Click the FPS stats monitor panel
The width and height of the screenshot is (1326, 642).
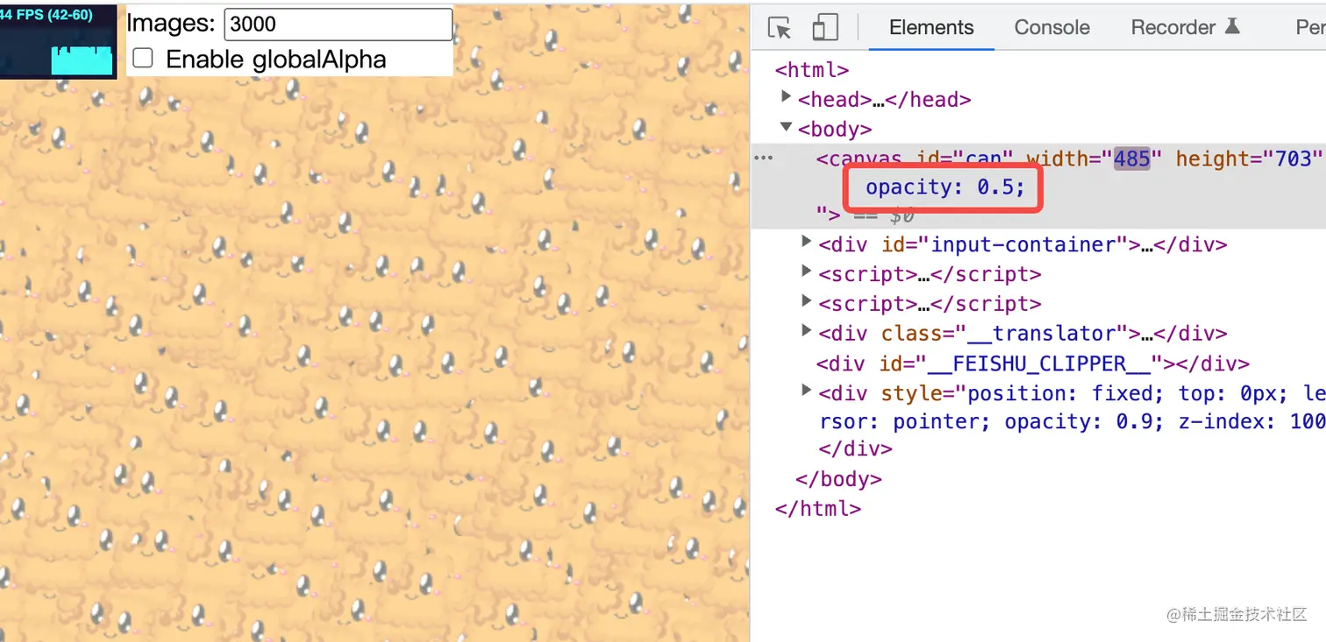pyautogui.click(x=58, y=41)
